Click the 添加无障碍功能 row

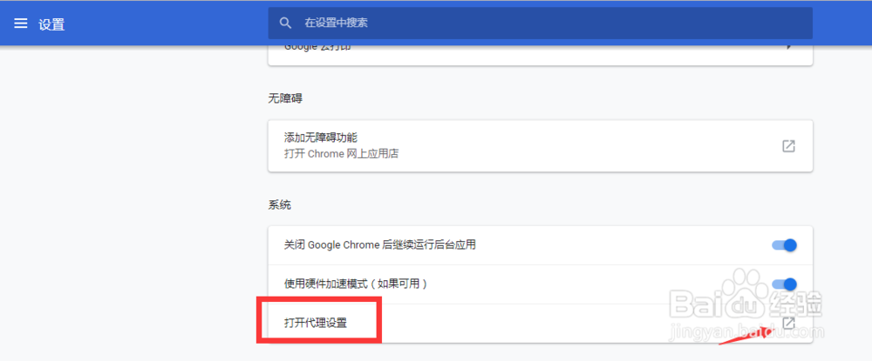(x=540, y=146)
